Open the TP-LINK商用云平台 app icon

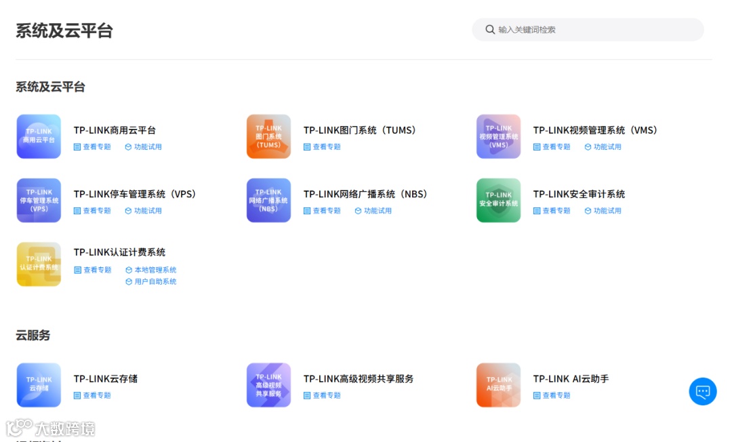tap(39, 136)
